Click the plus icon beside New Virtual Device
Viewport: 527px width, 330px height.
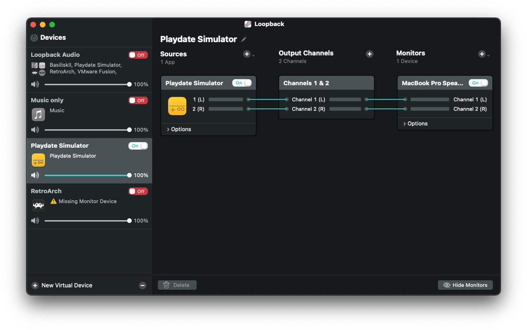[x=35, y=285]
